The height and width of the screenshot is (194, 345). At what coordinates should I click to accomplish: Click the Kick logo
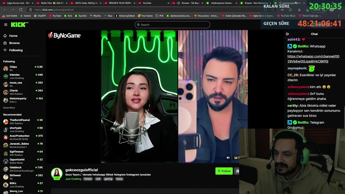20,25
